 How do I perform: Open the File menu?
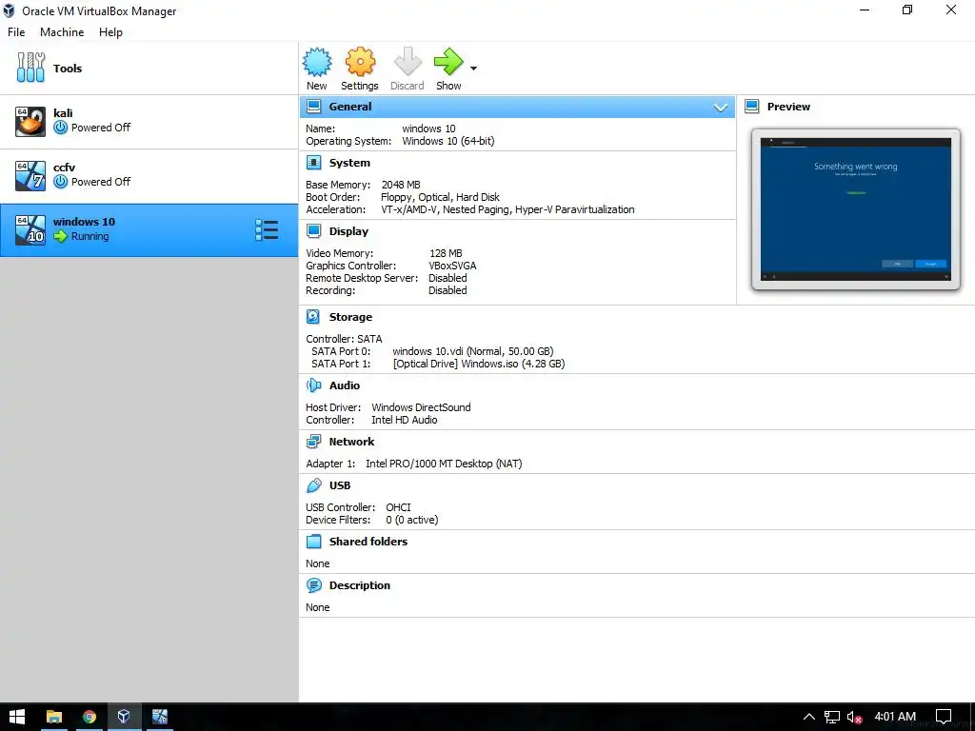pos(16,32)
